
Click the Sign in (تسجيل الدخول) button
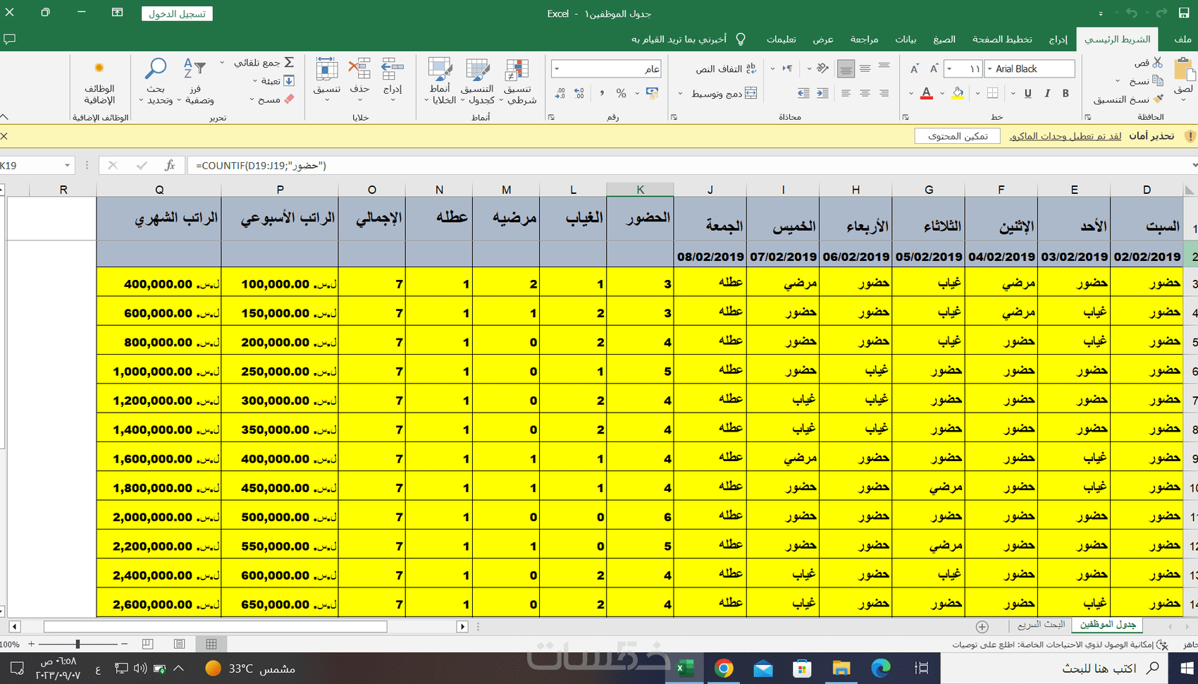[177, 14]
